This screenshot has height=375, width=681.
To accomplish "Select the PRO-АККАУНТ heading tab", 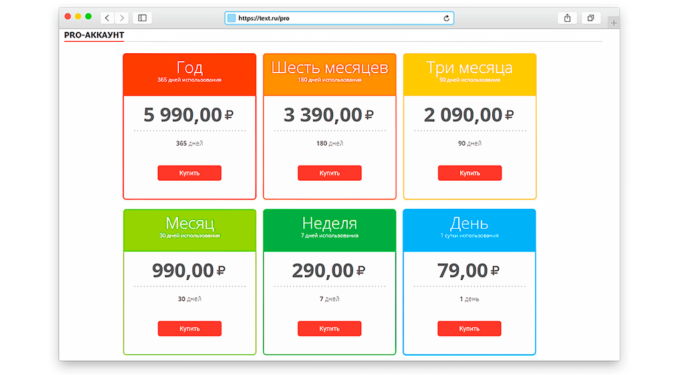I will click(x=94, y=35).
